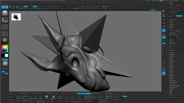This screenshot has width=184, height=103.
Task: Select the Scale gizmo icon
Action: point(13,7)
